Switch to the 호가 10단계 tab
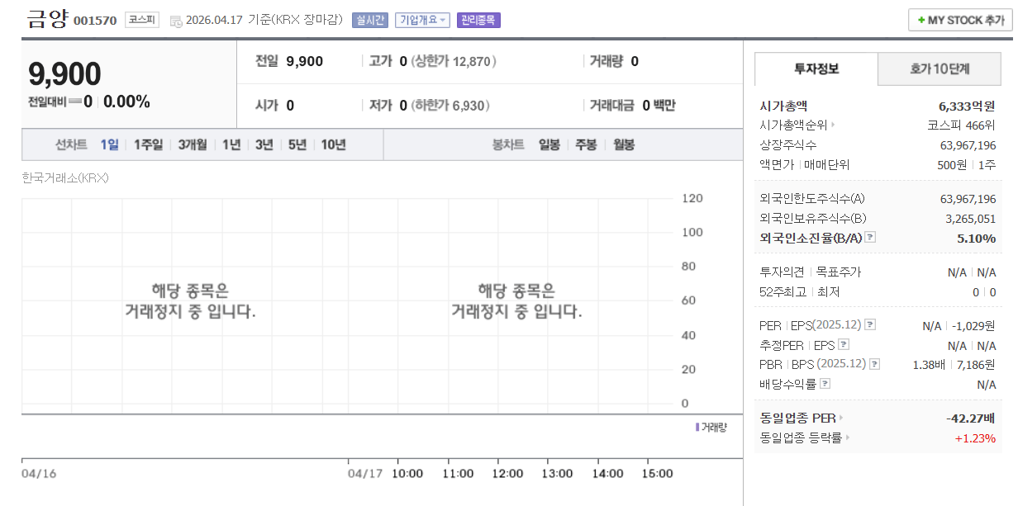Image resolution: width=1018 pixels, height=506 pixels. point(939,69)
